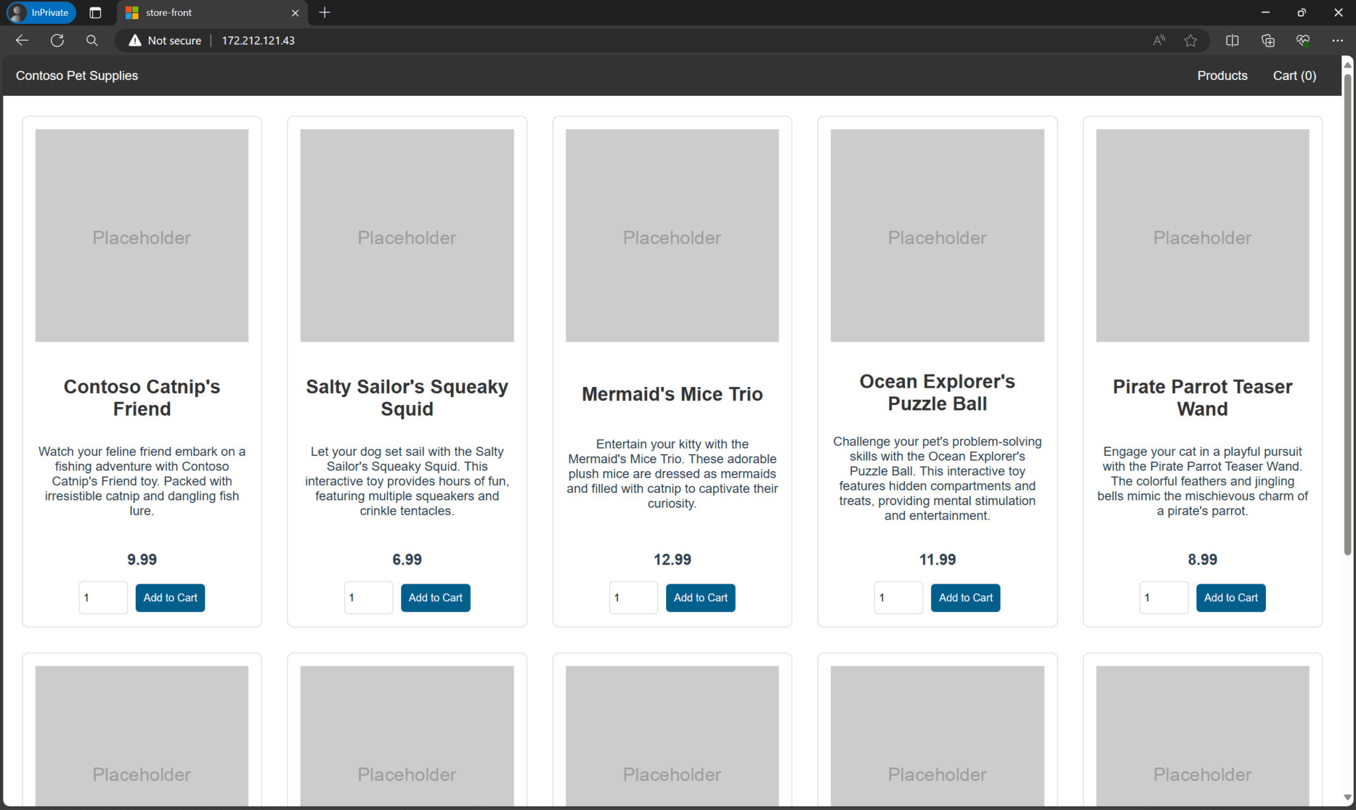Focus quantity field for Mermaid's Mice Trio

click(634, 598)
